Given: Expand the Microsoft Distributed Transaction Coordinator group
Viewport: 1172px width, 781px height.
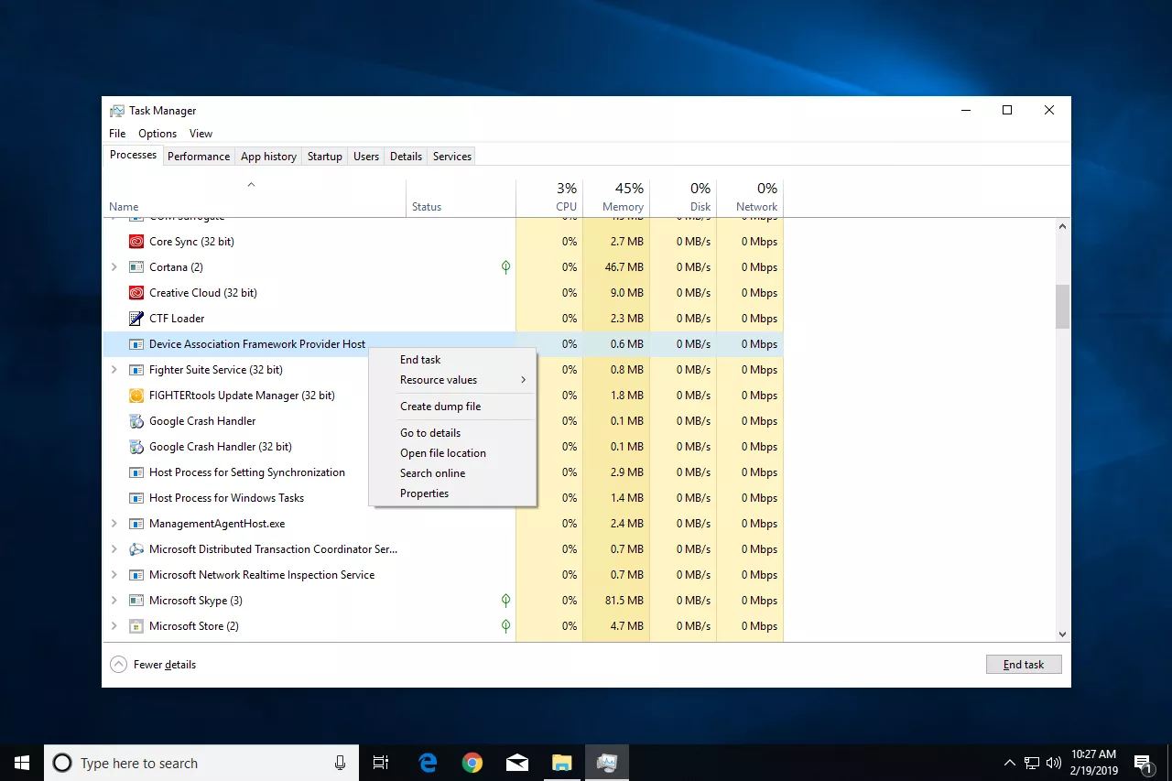Looking at the screenshot, I should [114, 549].
